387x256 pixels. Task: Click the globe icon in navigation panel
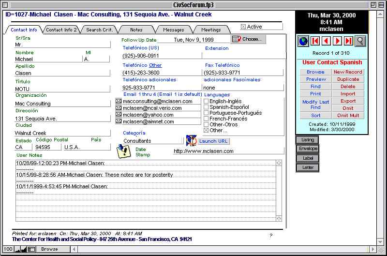[303, 41]
